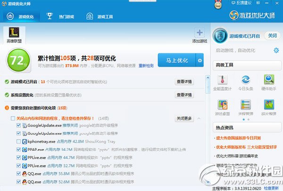Select the 英雄联盟 game icon

(14, 35)
